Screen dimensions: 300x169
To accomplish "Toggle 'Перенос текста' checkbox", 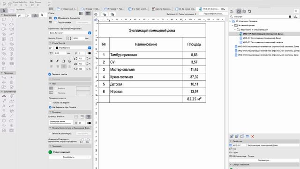I will [50, 74].
